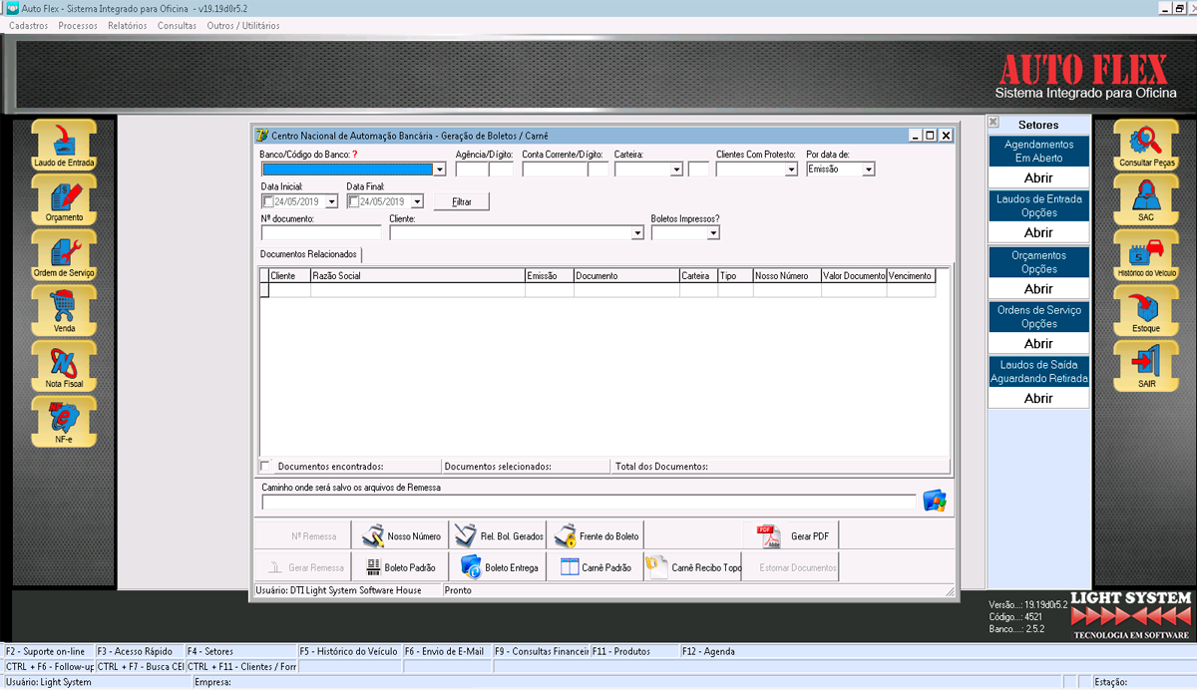Click Abrir under Laudos de Entrada Opções
This screenshot has width=1197, height=690.
(1038, 232)
